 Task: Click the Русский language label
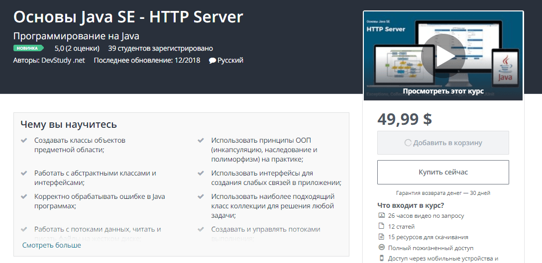click(230, 60)
